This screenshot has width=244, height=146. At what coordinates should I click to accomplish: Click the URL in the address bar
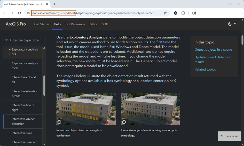94,13
